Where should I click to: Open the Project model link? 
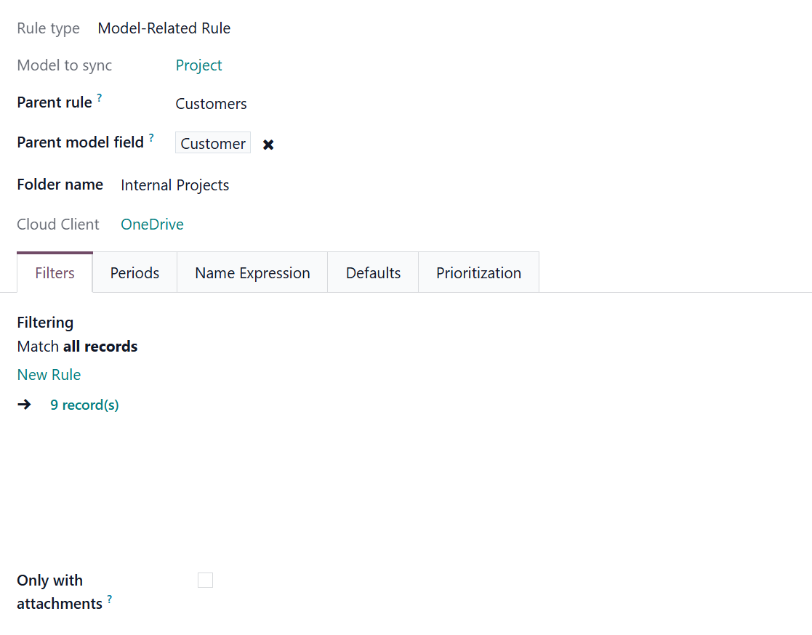(x=198, y=65)
